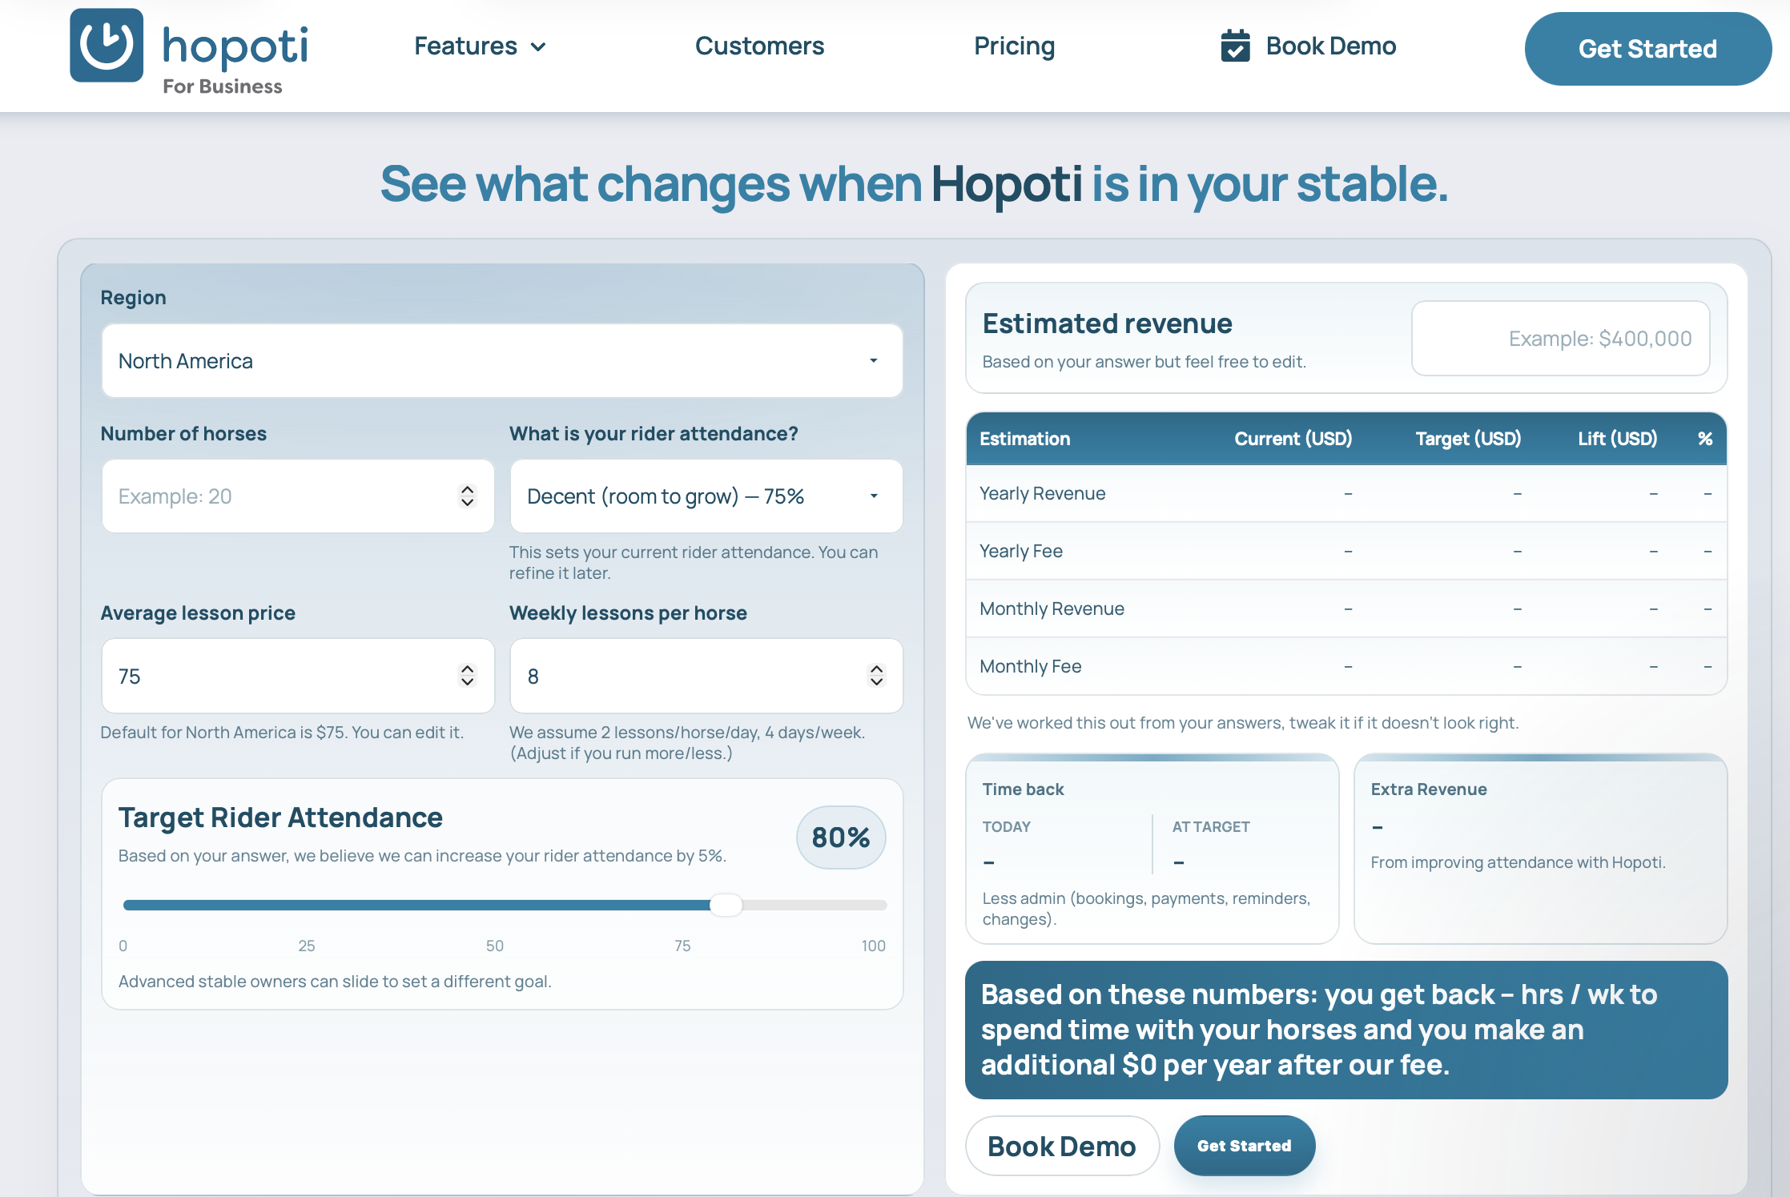Viewport: 1790px width, 1197px height.
Task: Click the Target Rider Attendance slider handle
Action: pos(726,905)
